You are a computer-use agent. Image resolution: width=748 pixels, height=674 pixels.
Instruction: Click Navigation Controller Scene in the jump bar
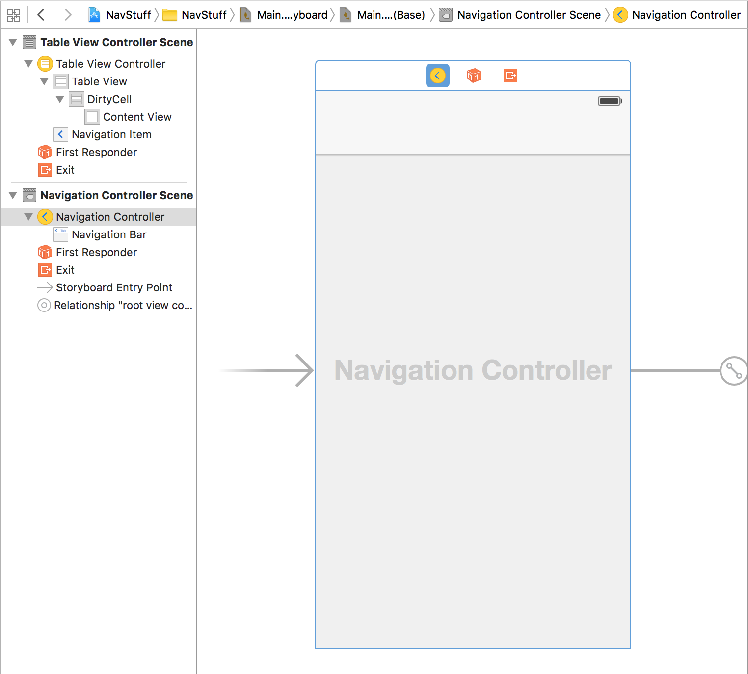click(529, 14)
